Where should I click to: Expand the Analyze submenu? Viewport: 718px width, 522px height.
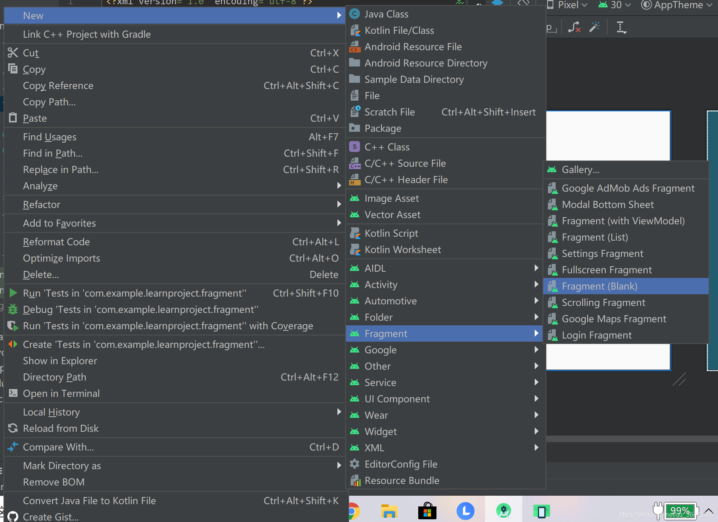pyautogui.click(x=175, y=186)
